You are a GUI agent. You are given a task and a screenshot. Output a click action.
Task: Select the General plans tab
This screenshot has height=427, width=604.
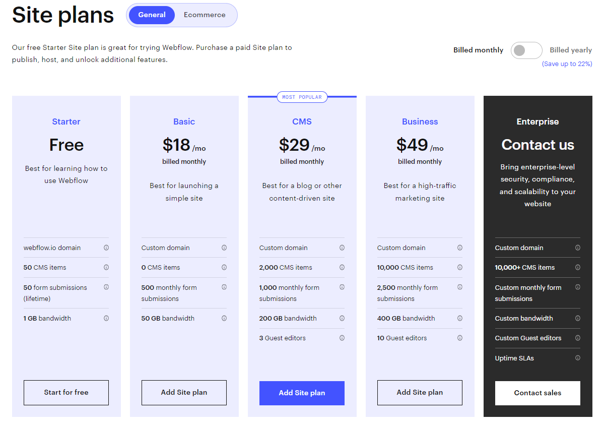coord(152,15)
